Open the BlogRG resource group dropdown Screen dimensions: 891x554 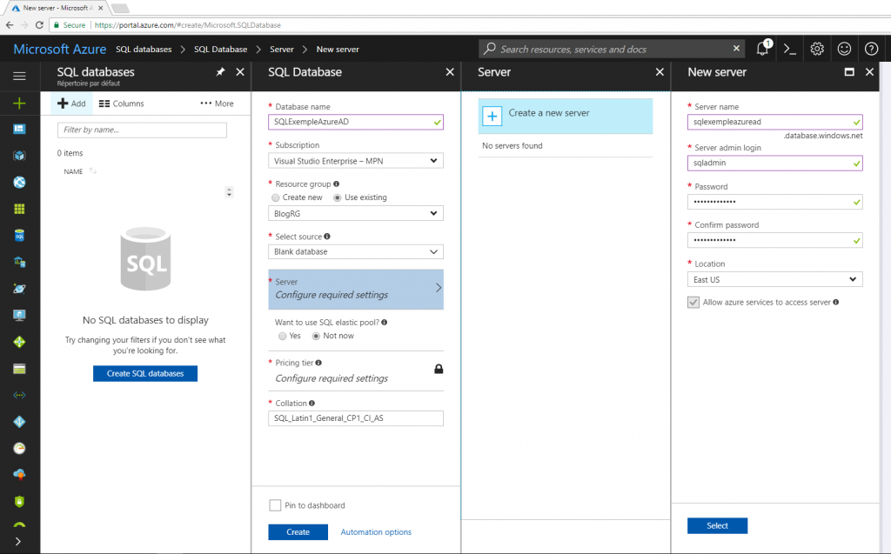356,214
